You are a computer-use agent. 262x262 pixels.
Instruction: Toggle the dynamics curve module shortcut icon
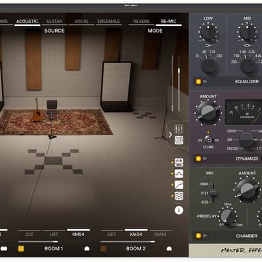179,185
